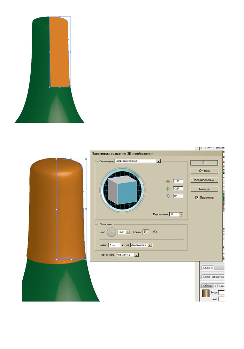The image size is (244, 349).
Task: Click the X-axis rotation icon
Action: tap(168, 181)
